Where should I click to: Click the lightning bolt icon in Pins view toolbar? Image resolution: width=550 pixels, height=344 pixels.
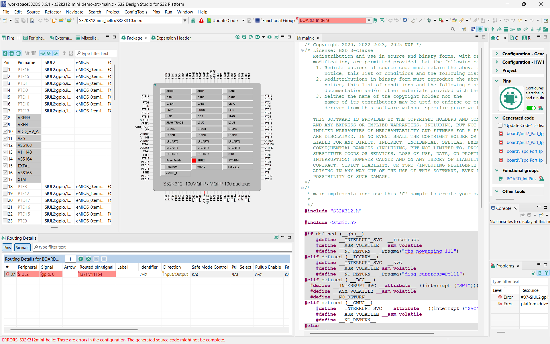pyautogui.click(x=64, y=53)
